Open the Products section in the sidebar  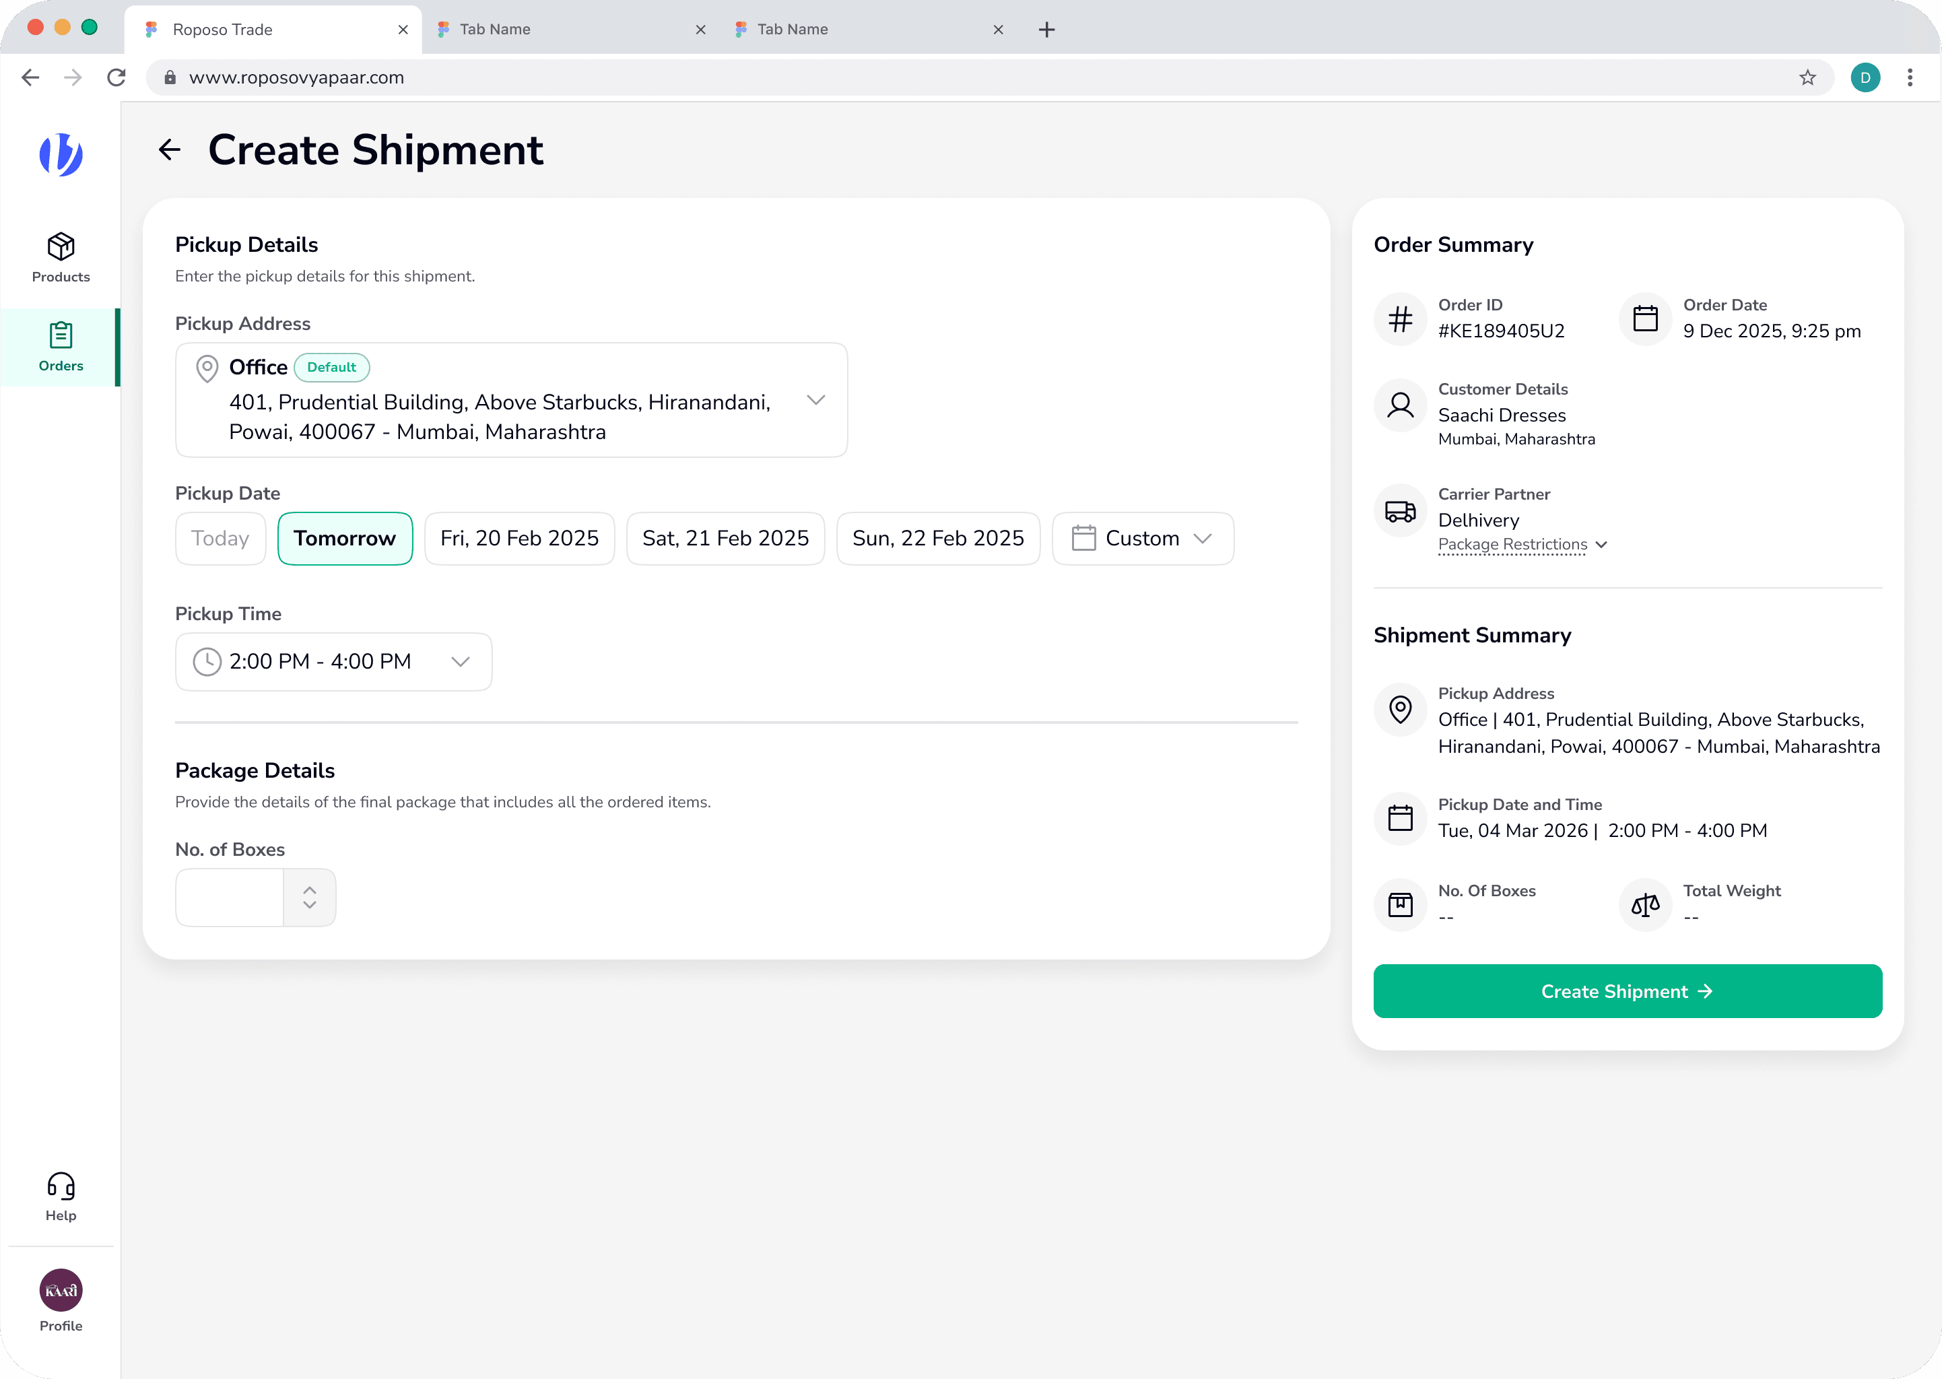click(61, 258)
